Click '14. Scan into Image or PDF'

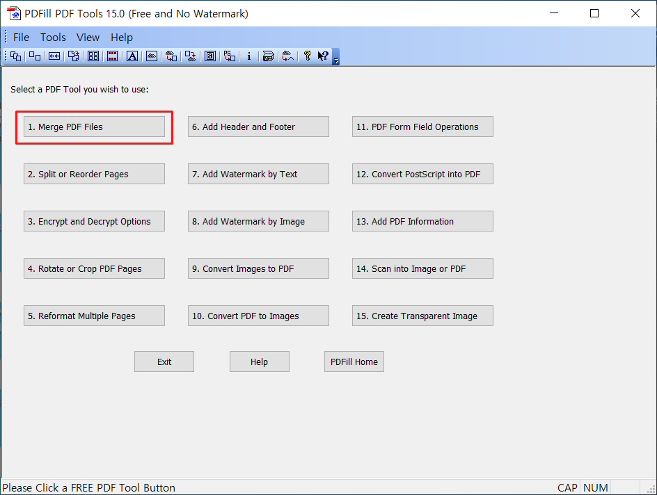pos(422,268)
